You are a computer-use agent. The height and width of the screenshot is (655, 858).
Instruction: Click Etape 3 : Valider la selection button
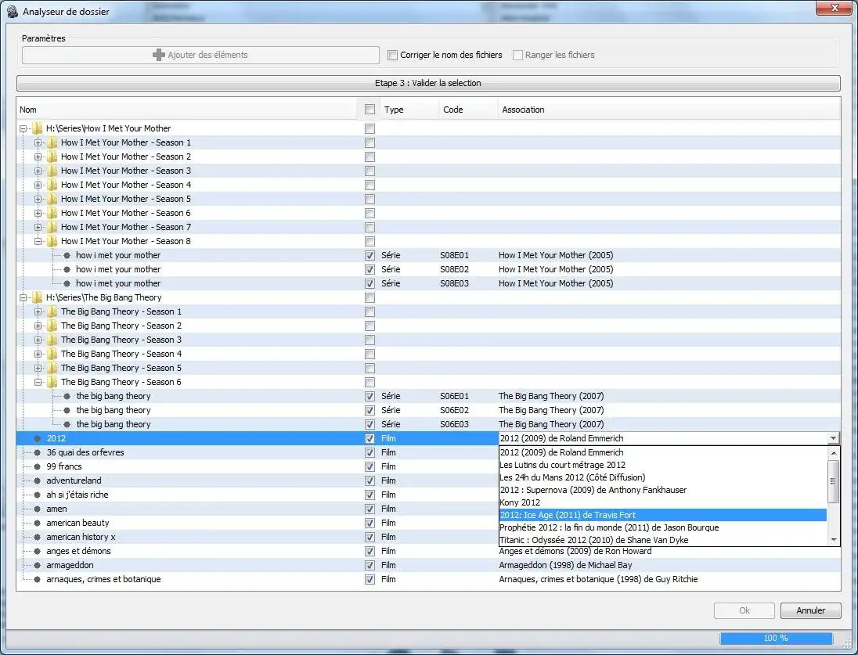(x=428, y=83)
